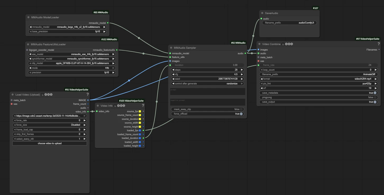Click the prompt text field in MMAudio Sampler
384x195 pixels.
[207, 92]
